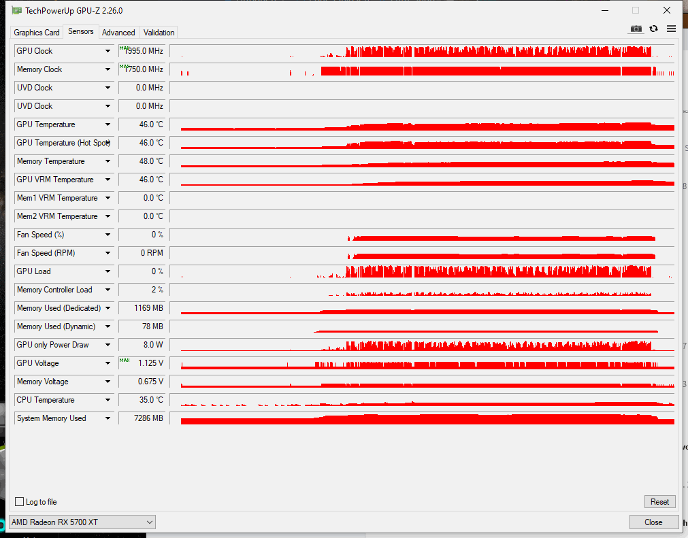The height and width of the screenshot is (538, 688).
Task: Enable the Log to file checkbox
Action: pos(19,501)
